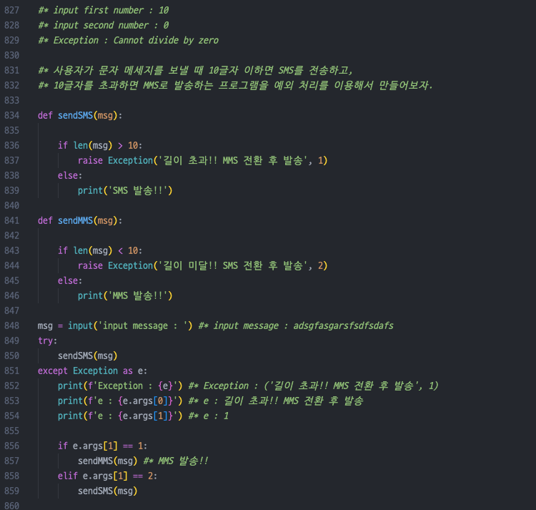Viewport: 536px width, 510px height.
Task: Click comment 'Exception : Cannot divide by zero'
Action: click(x=128, y=40)
